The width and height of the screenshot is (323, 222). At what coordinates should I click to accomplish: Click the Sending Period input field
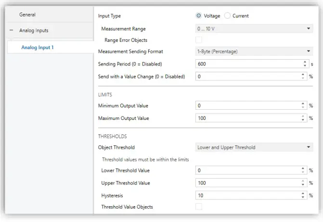pyautogui.click(x=248, y=64)
